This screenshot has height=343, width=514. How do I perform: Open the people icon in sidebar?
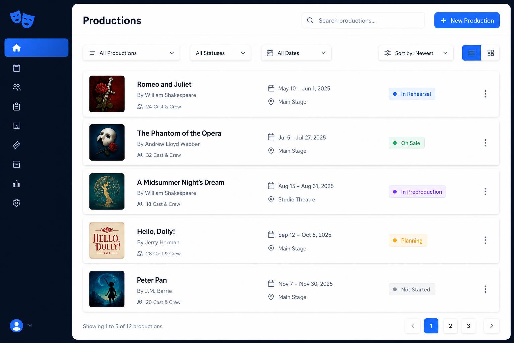pos(16,87)
